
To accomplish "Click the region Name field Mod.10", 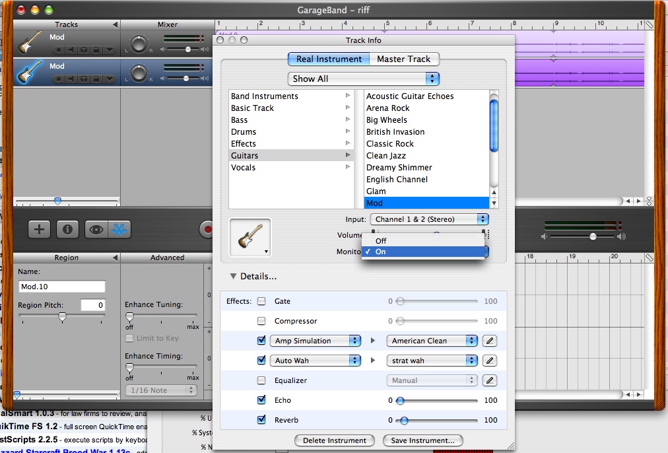I will 62,287.
